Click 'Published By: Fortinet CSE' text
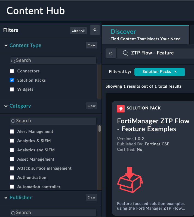This screenshot has width=194, height=217. (143, 144)
